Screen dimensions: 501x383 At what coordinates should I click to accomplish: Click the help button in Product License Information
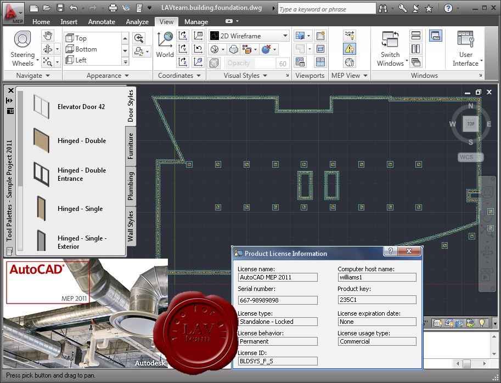(x=391, y=251)
